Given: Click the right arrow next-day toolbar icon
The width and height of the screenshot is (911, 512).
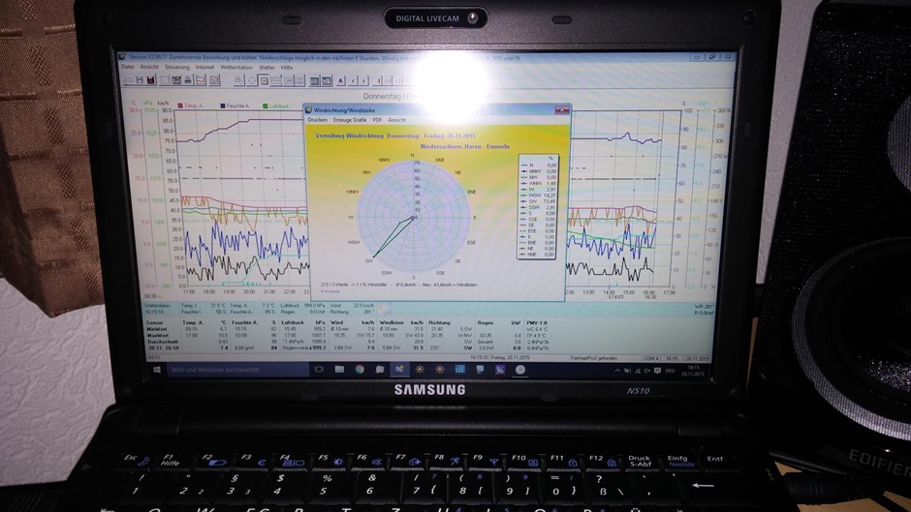Looking at the screenshot, I should (363, 80).
